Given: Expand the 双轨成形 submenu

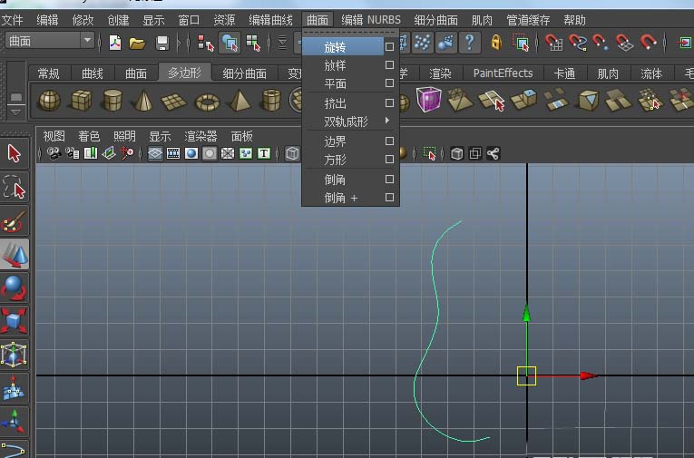Looking at the screenshot, I should pyautogui.click(x=350, y=122).
